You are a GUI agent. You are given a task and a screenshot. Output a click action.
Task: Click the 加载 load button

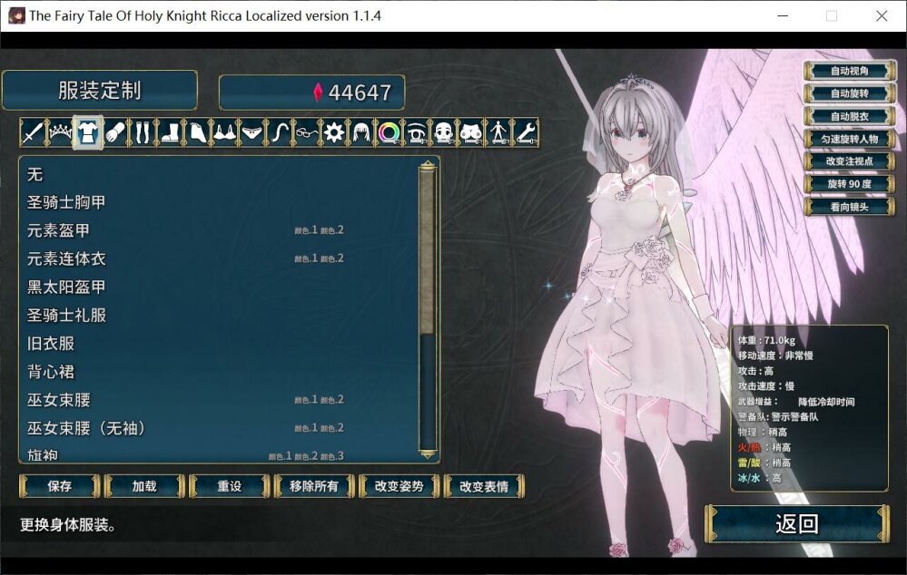(x=144, y=486)
